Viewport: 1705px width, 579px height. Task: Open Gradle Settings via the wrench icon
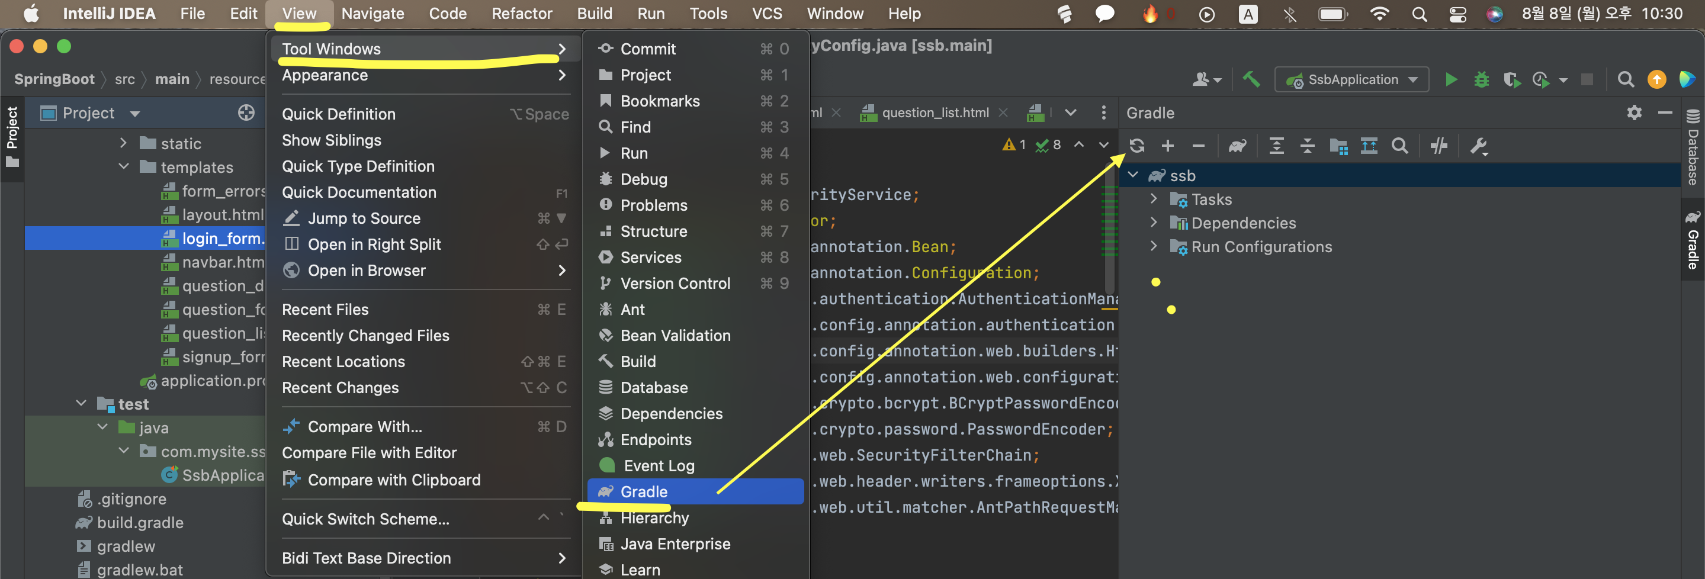click(1480, 146)
